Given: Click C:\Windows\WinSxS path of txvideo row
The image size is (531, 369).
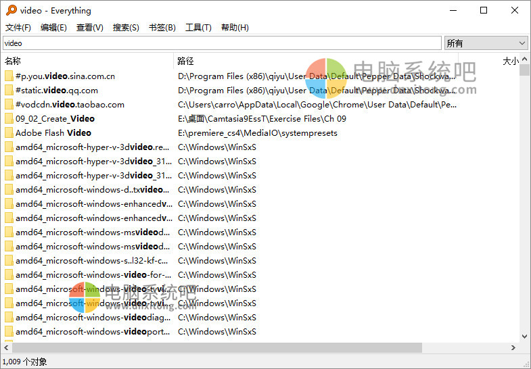Looking at the screenshot, I should [217, 190].
